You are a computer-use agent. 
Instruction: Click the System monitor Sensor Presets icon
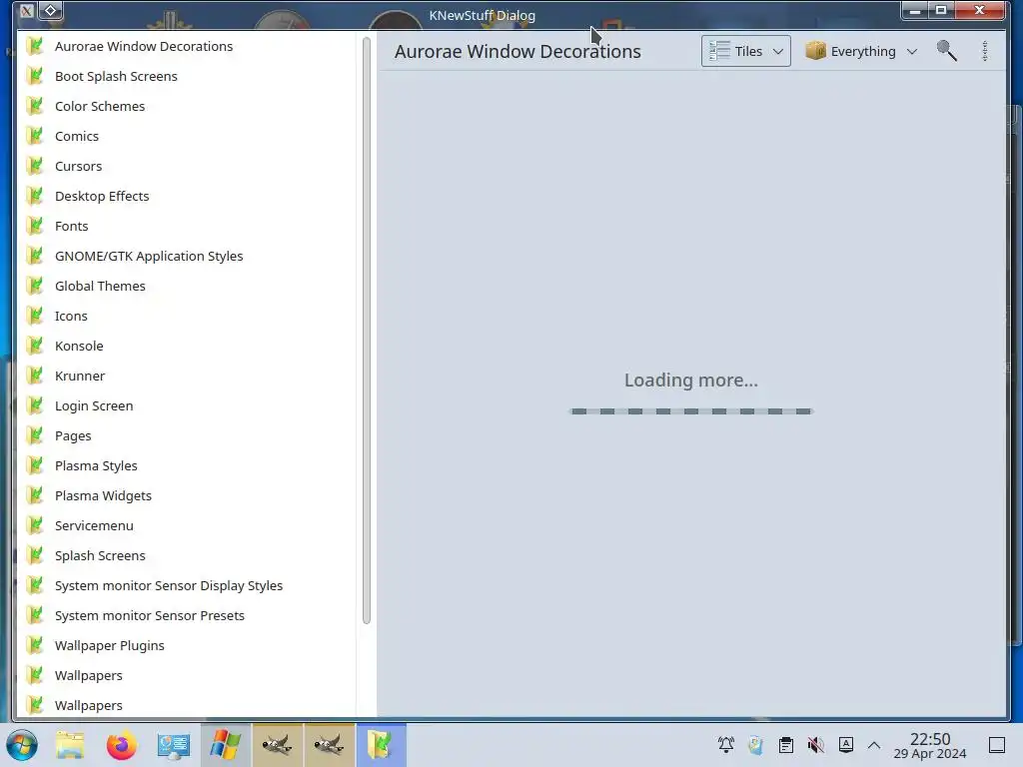(35, 616)
